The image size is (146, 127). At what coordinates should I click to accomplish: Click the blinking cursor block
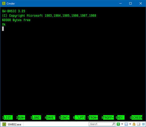click(3, 29)
